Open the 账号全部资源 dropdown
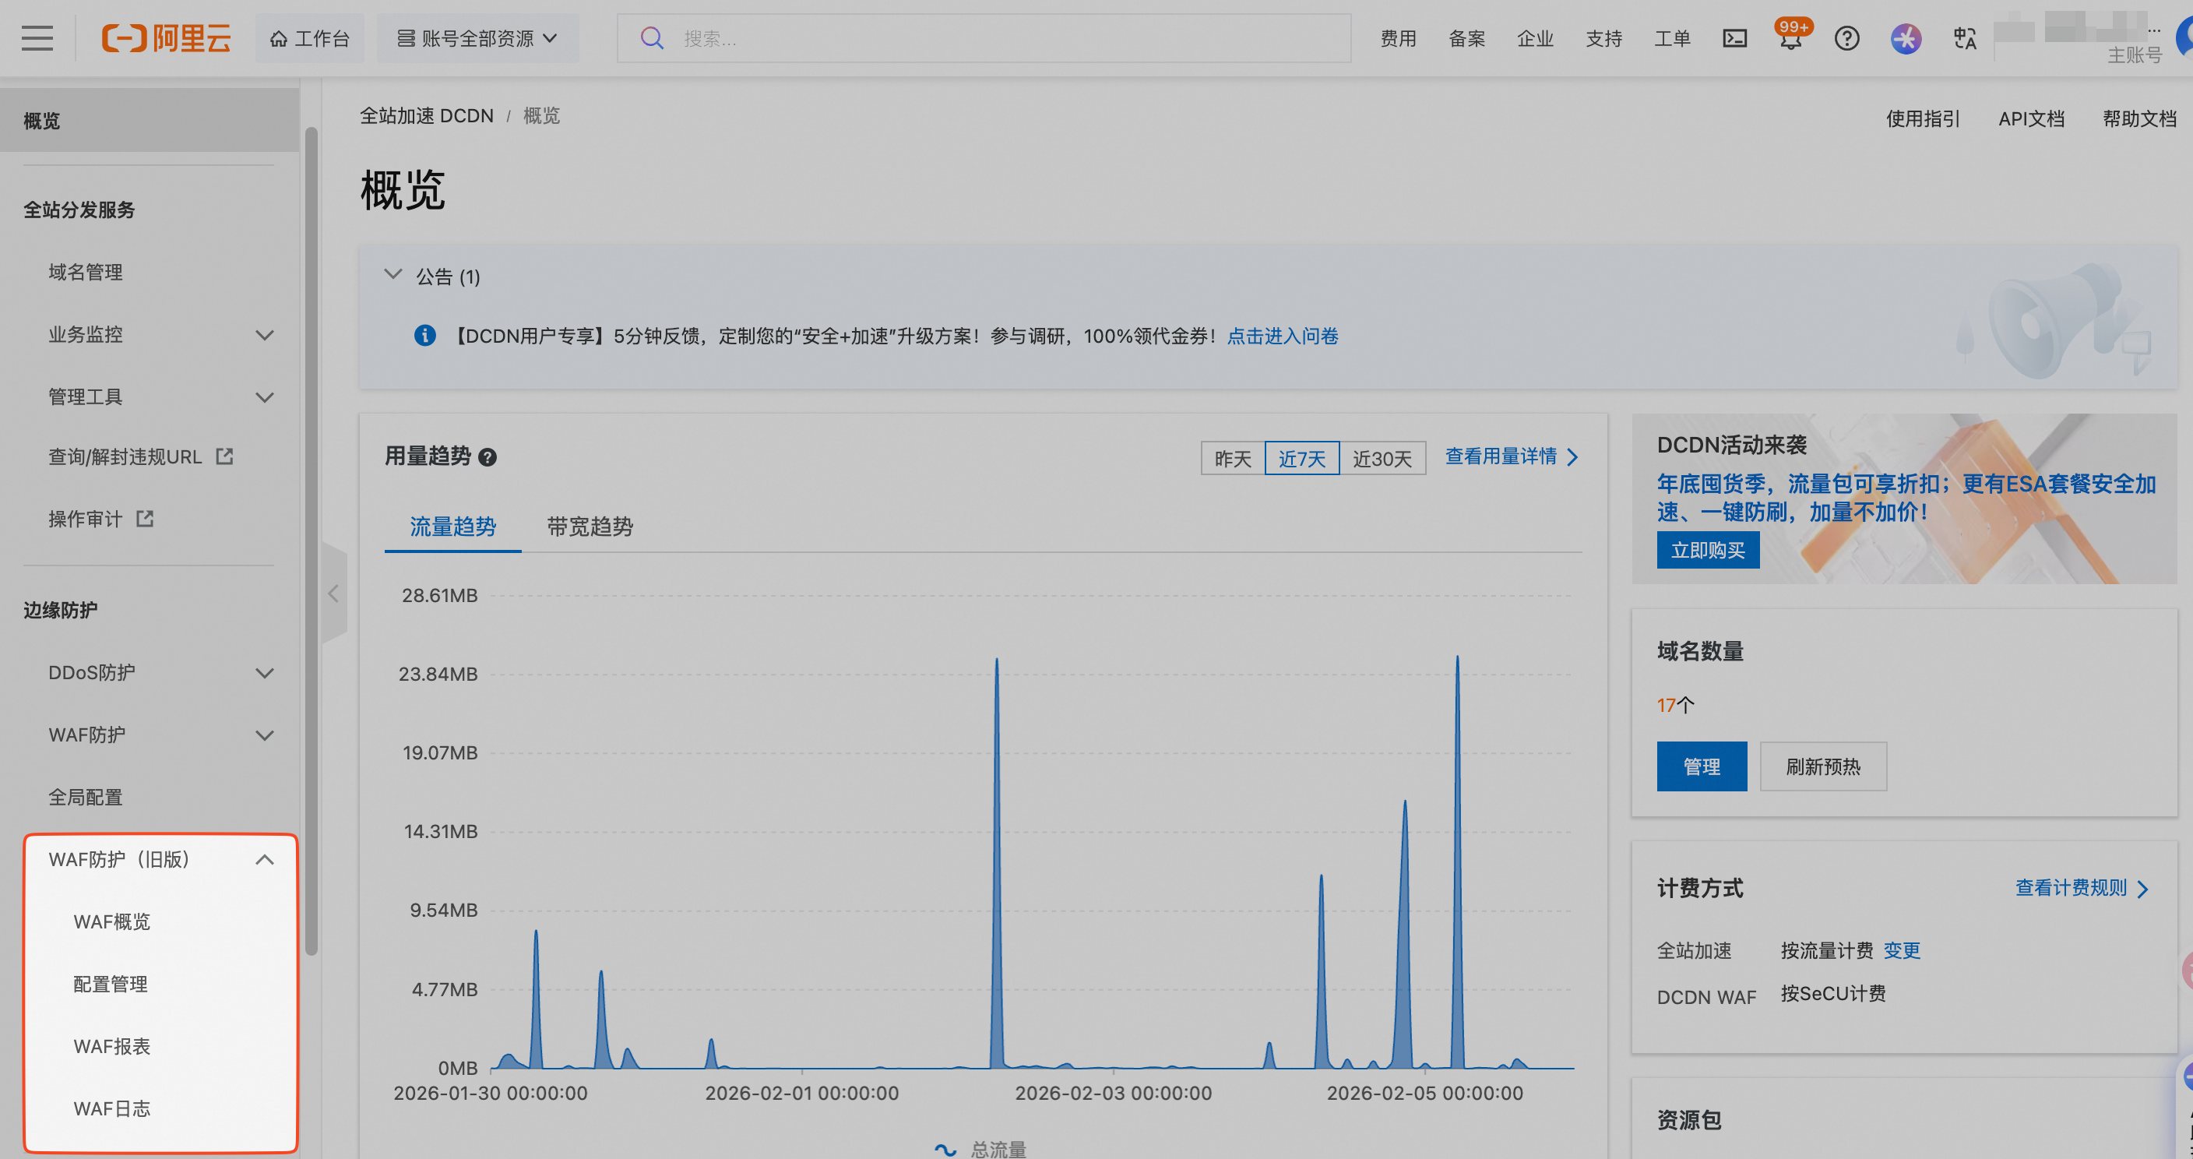The image size is (2193, 1159). pos(477,38)
